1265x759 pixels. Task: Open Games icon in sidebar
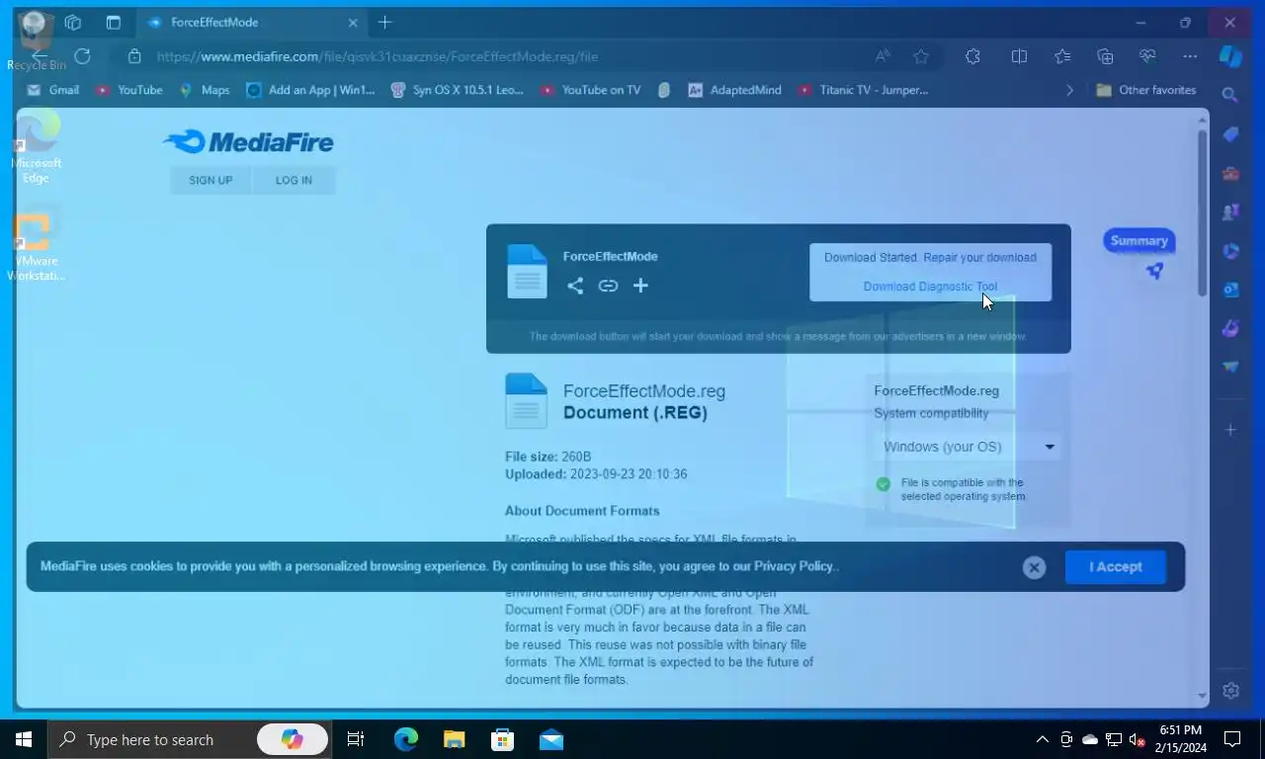pos(1230,212)
